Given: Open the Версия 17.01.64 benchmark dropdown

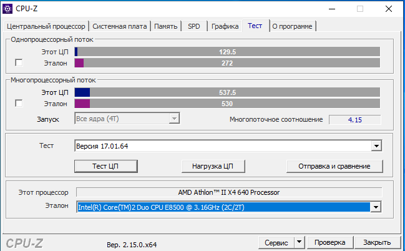Looking at the screenshot, I should point(228,146).
